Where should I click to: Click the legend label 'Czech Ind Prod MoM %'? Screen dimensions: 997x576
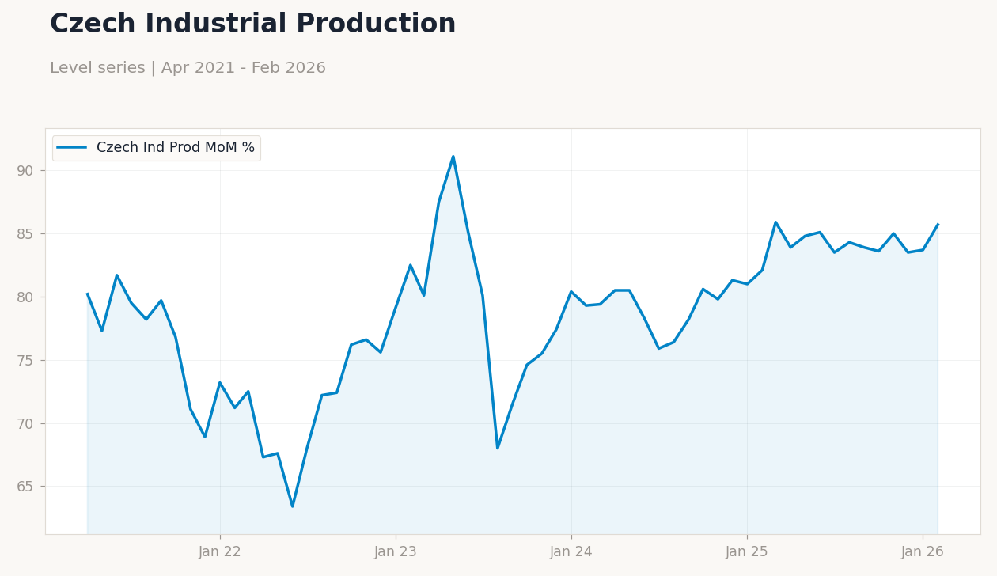pos(176,148)
